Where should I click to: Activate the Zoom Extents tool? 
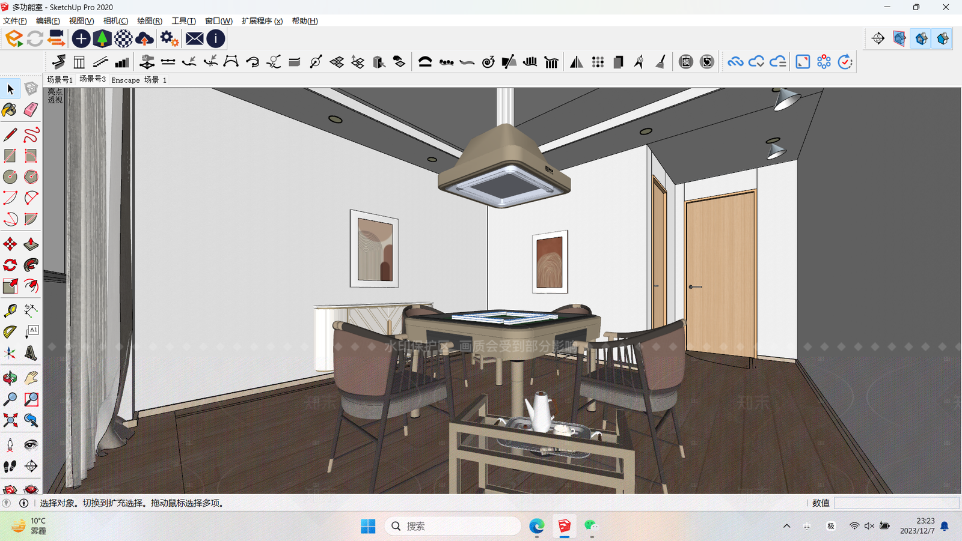coord(10,420)
